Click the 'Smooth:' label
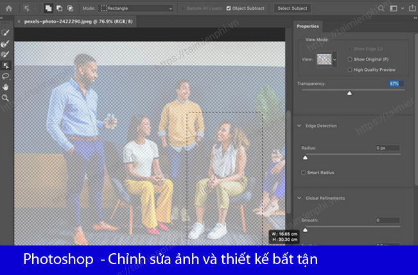 (309, 220)
